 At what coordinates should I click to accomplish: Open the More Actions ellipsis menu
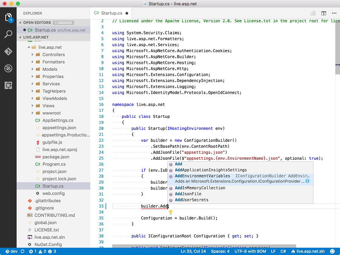tap(334, 13)
